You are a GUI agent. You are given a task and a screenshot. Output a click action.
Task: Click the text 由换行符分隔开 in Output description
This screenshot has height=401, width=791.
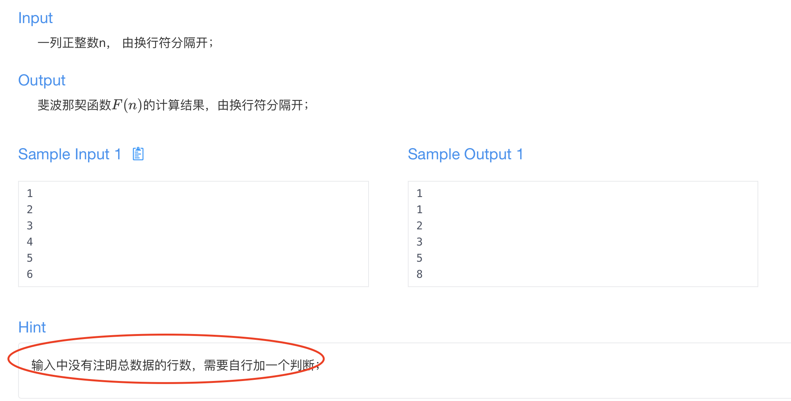point(260,105)
